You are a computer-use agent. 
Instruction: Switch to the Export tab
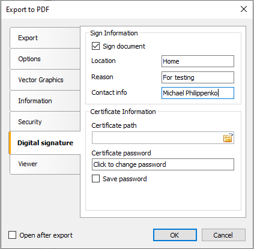point(45,38)
